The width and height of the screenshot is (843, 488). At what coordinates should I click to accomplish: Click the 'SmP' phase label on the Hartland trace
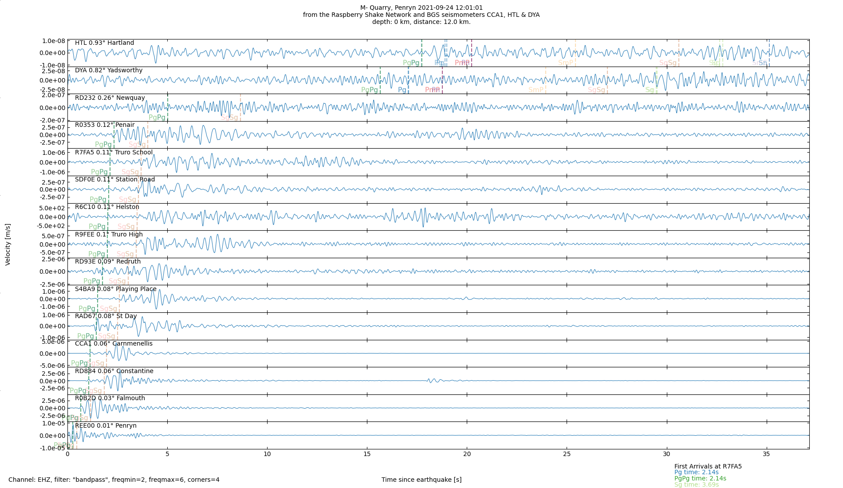point(566,63)
